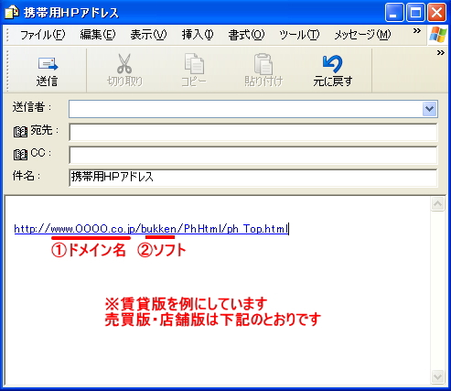Click the Undo (元に戻す) arrow icon

[x=332, y=63]
